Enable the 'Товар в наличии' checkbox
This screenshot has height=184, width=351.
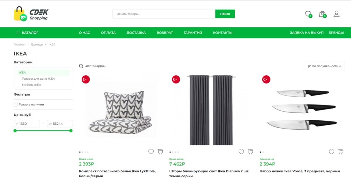(x=16, y=105)
